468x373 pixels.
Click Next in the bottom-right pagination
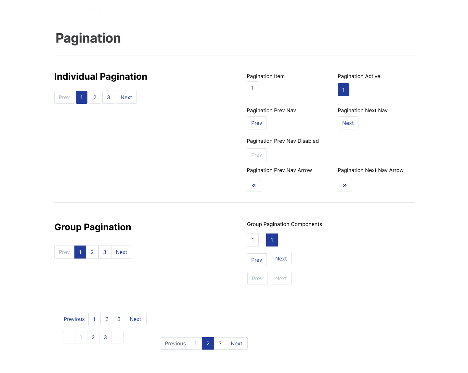pos(237,343)
